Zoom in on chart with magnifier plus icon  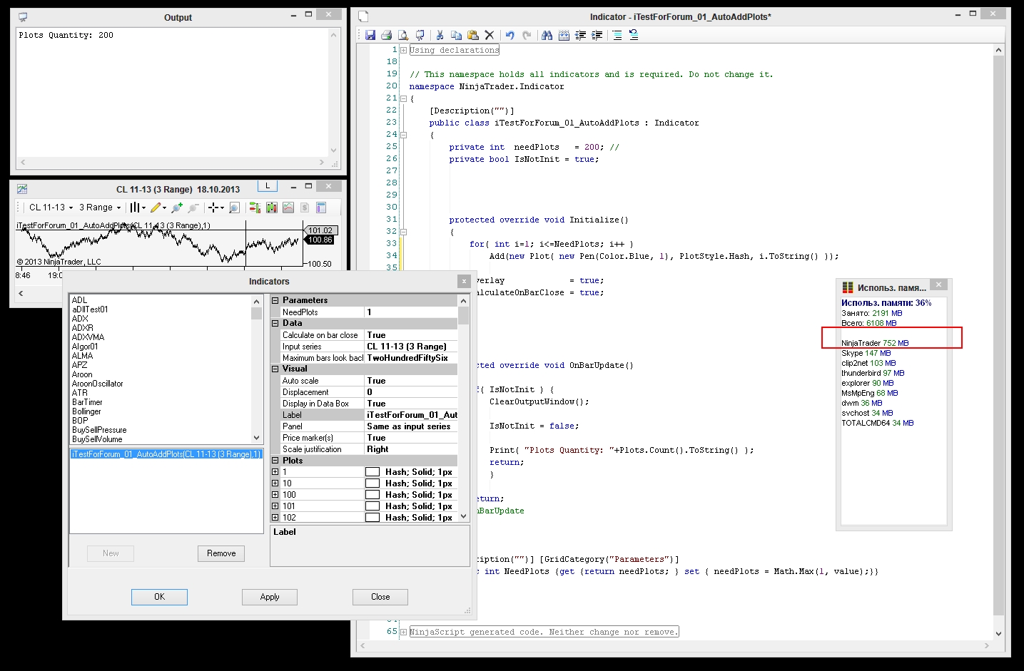click(x=177, y=208)
